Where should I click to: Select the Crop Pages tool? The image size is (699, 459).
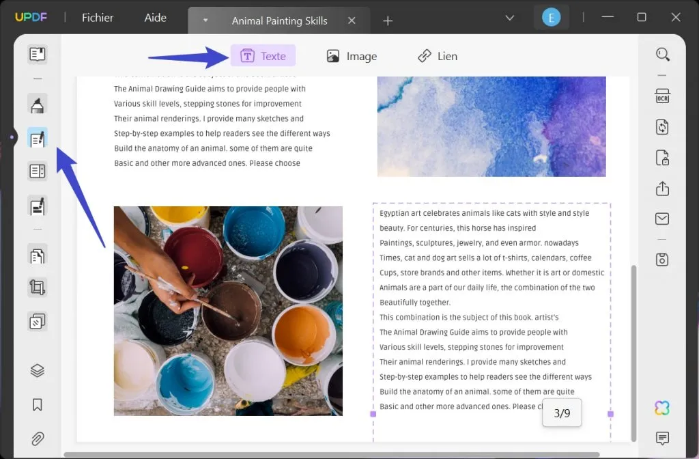(38, 288)
